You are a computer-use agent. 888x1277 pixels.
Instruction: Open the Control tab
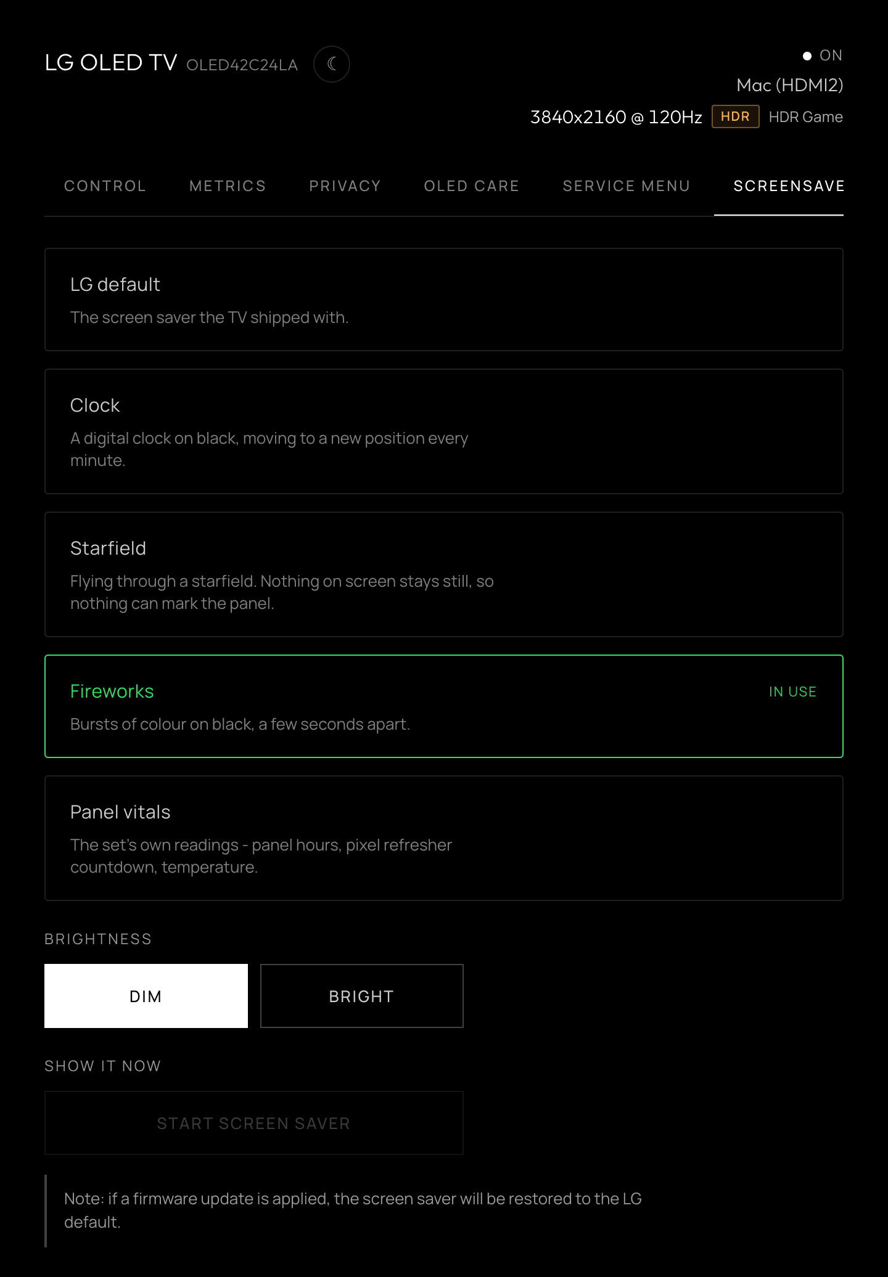105,186
